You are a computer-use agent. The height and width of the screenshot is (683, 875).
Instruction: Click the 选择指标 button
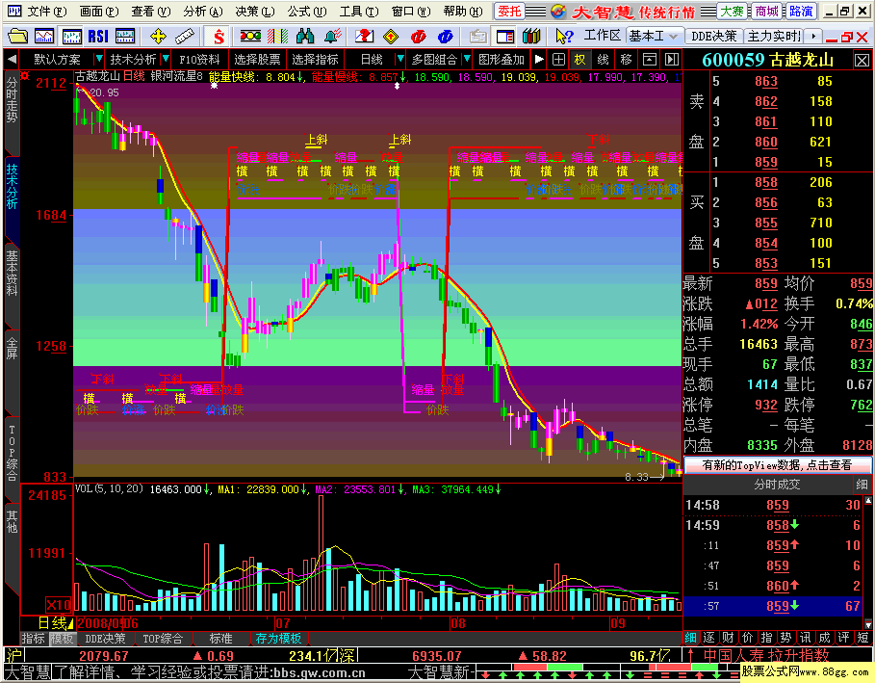[315, 59]
